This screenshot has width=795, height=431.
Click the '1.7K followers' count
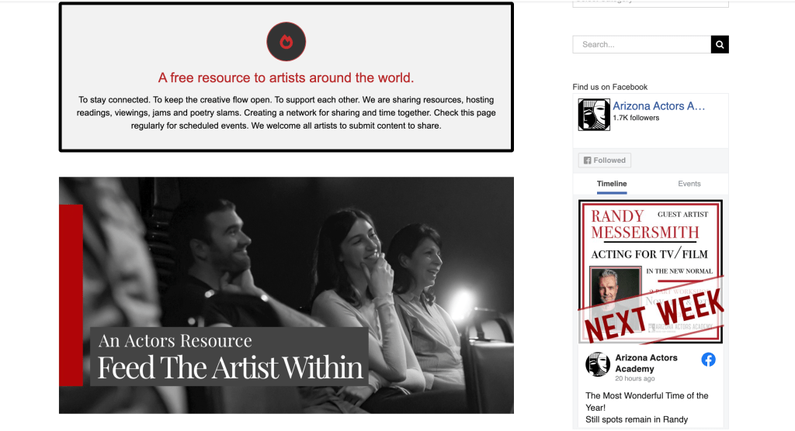pos(636,118)
